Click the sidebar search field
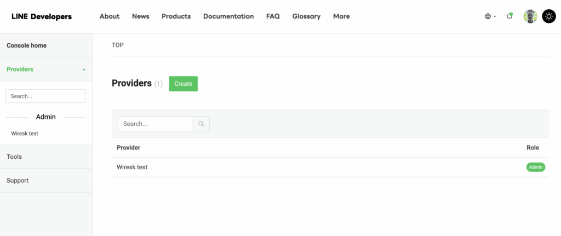 (46, 96)
